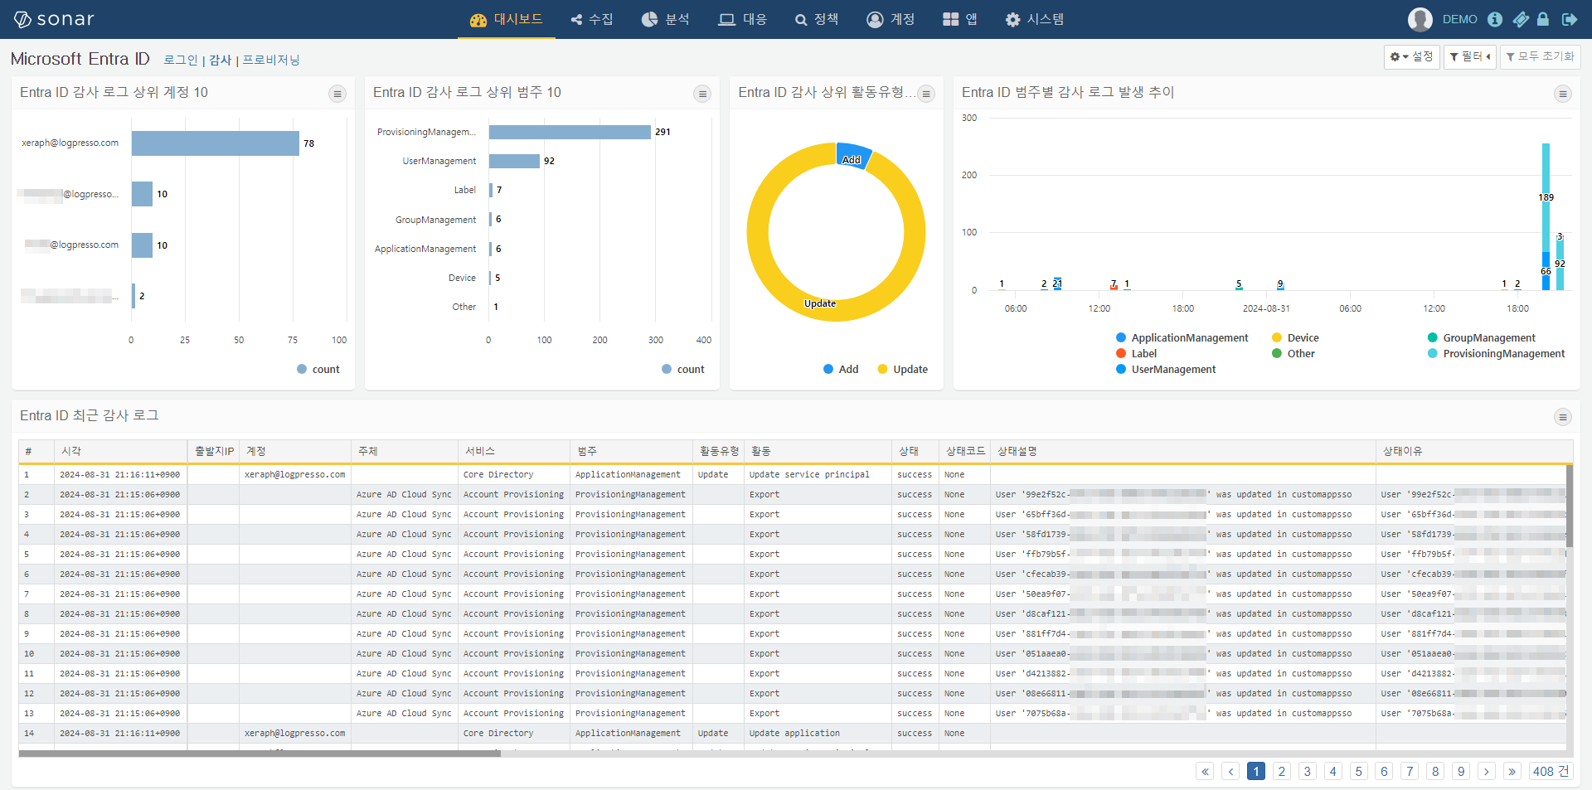Go to last page
This screenshot has width=1592, height=790.
[x=1512, y=772]
